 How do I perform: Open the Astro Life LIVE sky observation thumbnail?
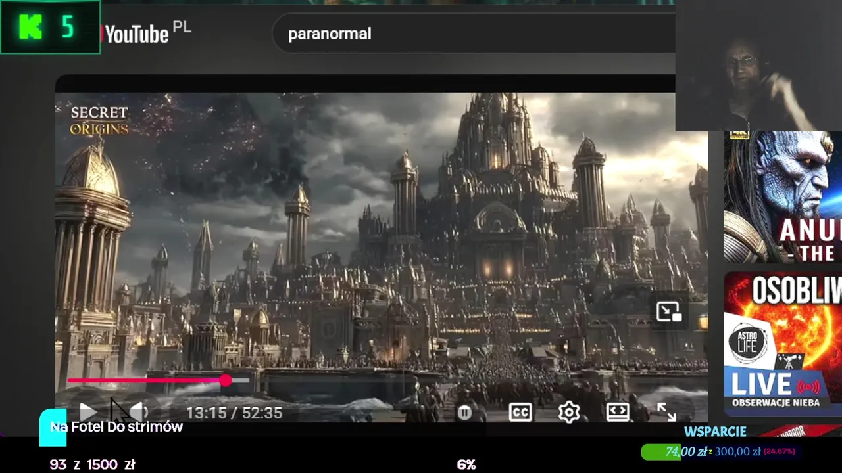[783, 344]
